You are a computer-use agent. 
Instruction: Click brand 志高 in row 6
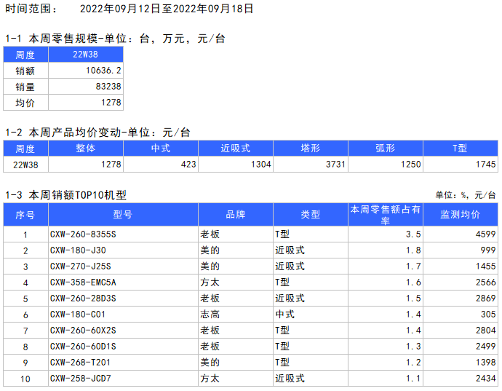point(210,315)
